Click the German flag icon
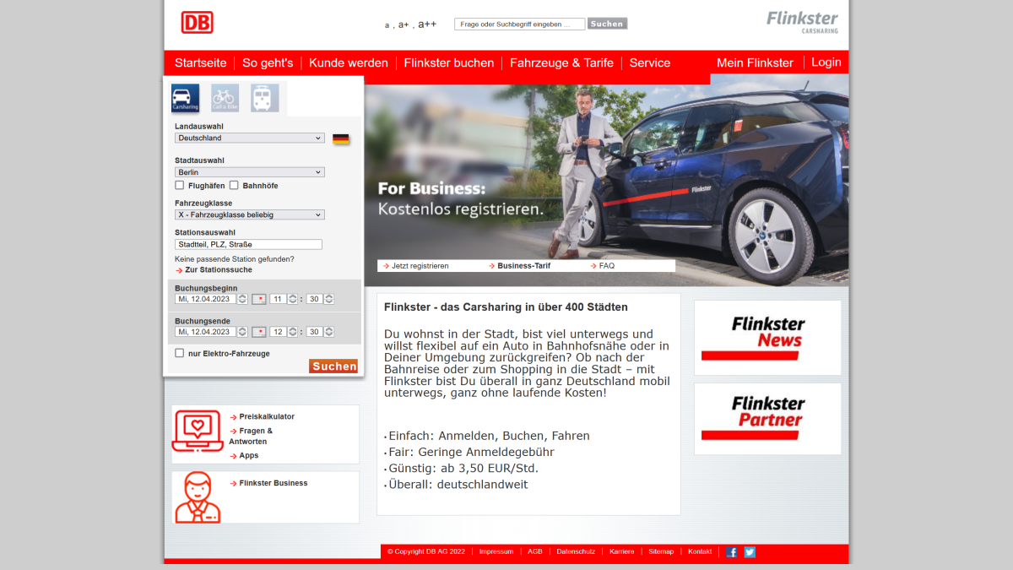The width and height of the screenshot is (1013, 570). [x=341, y=138]
